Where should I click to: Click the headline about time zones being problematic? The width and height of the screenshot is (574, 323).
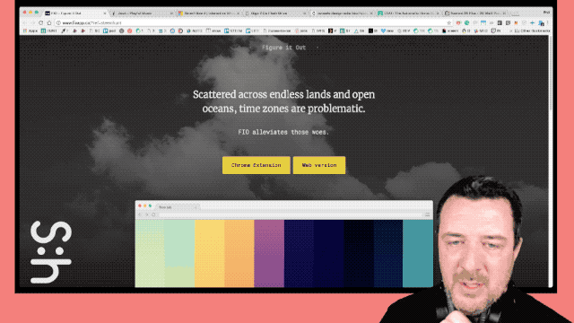[283, 101]
